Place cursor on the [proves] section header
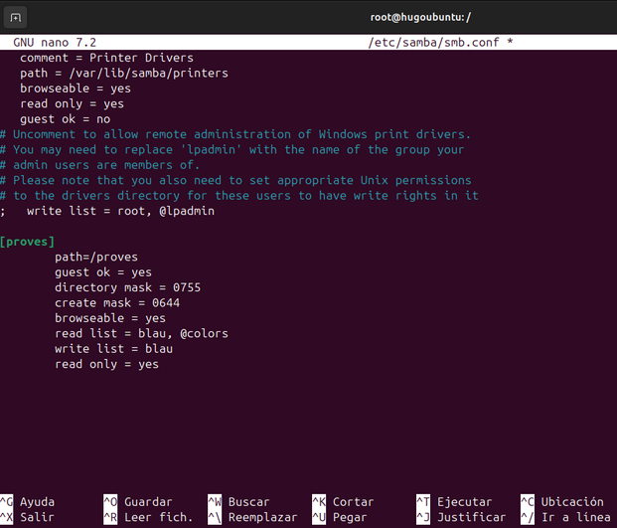Viewport: 617px width, 528px height. coord(28,242)
